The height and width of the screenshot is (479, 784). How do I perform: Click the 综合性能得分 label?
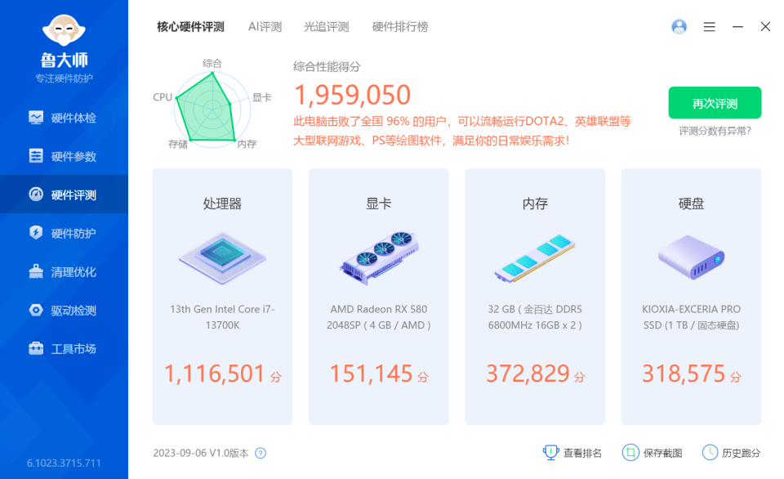click(327, 66)
